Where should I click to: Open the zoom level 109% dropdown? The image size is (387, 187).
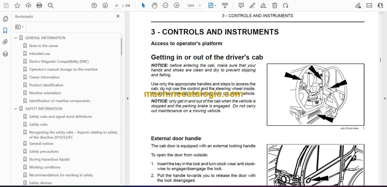200,6
